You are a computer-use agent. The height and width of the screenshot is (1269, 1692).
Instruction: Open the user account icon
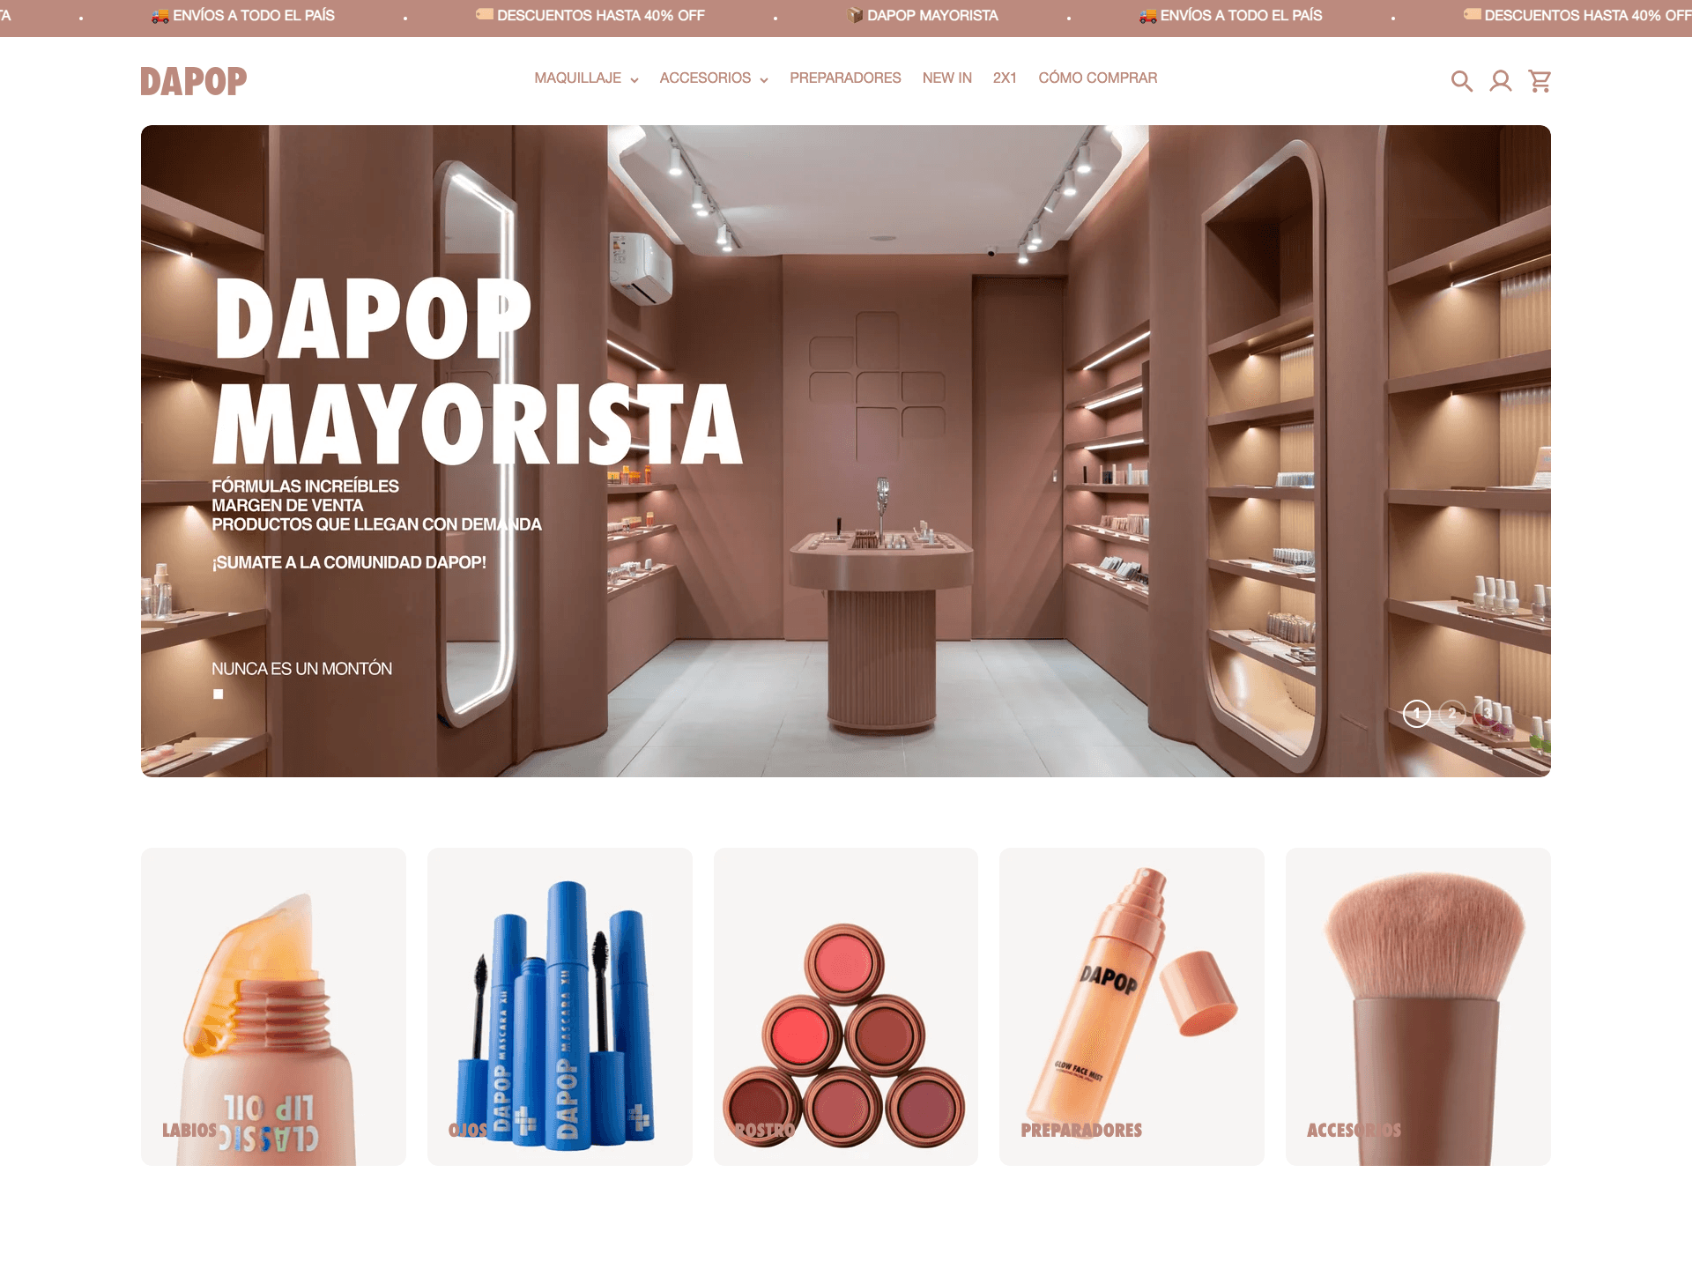click(x=1500, y=81)
